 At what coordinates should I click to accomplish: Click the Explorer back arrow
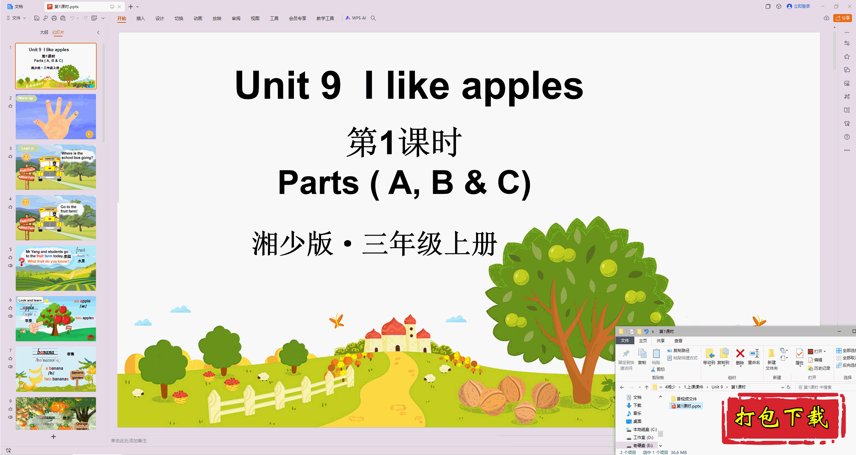point(622,387)
